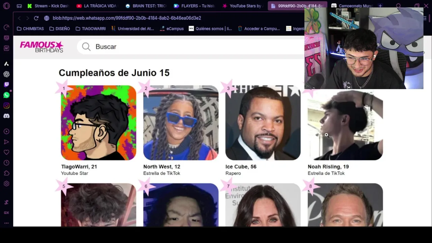Open TiagoWarri profile picture
The image size is (432, 243).
(x=99, y=123)
